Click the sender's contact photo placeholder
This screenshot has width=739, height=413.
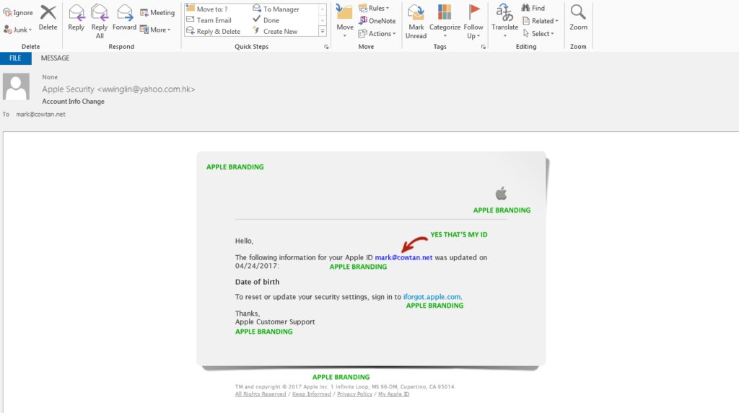coord(16,86)
